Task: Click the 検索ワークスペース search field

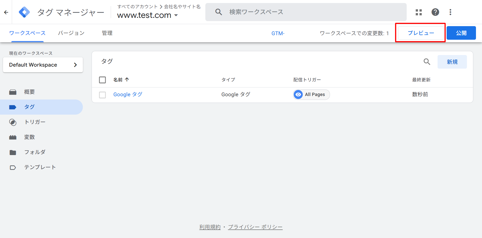Action: (x=306, y=12)
